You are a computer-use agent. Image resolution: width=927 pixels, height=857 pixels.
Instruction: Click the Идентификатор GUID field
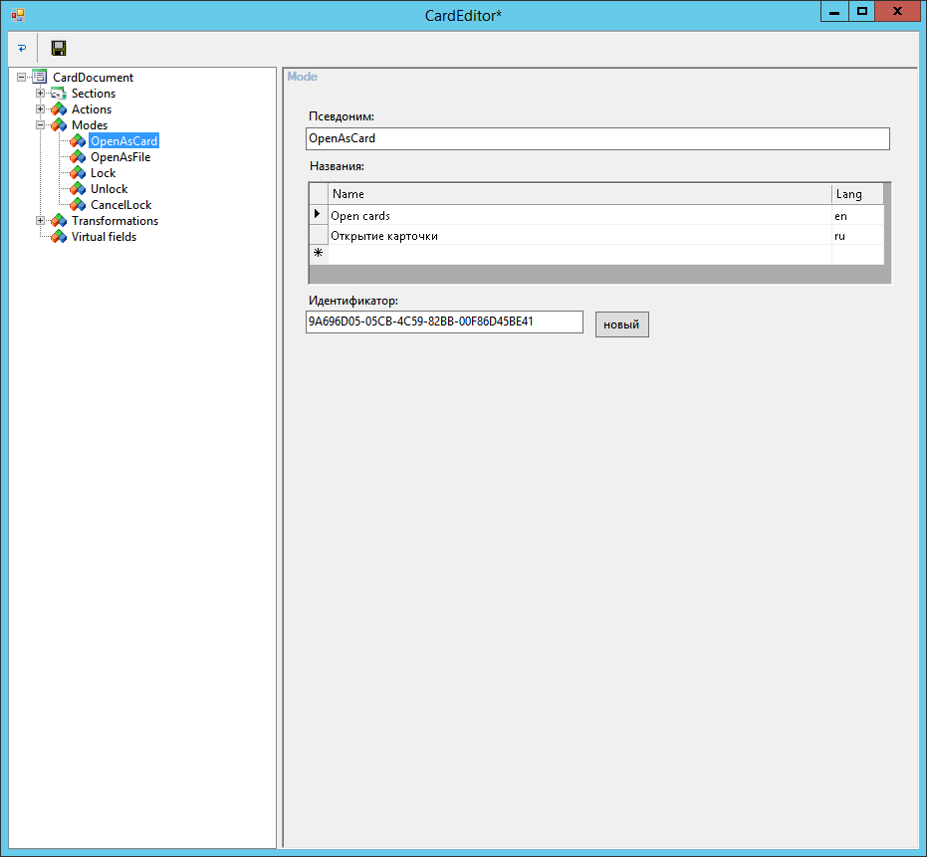click(444, 321)
